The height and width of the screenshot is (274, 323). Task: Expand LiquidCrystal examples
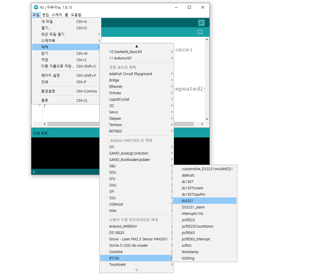coord(137,99)
